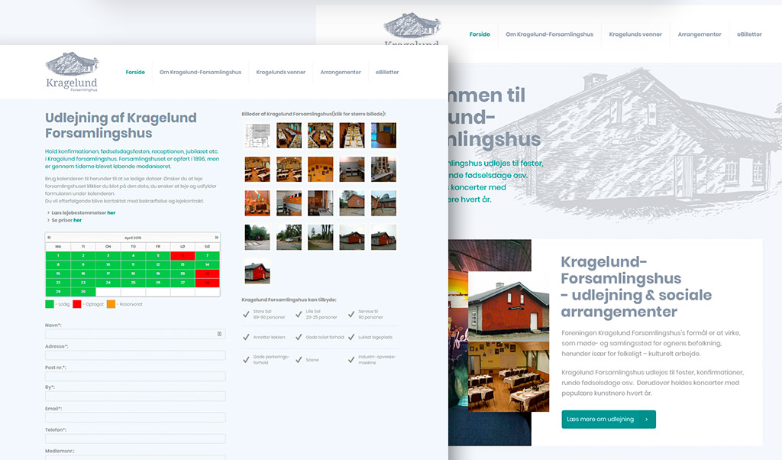Open the floor plan thumbnail in the gallery
Viewport: 782px width, 460px height.
(257, 135)
